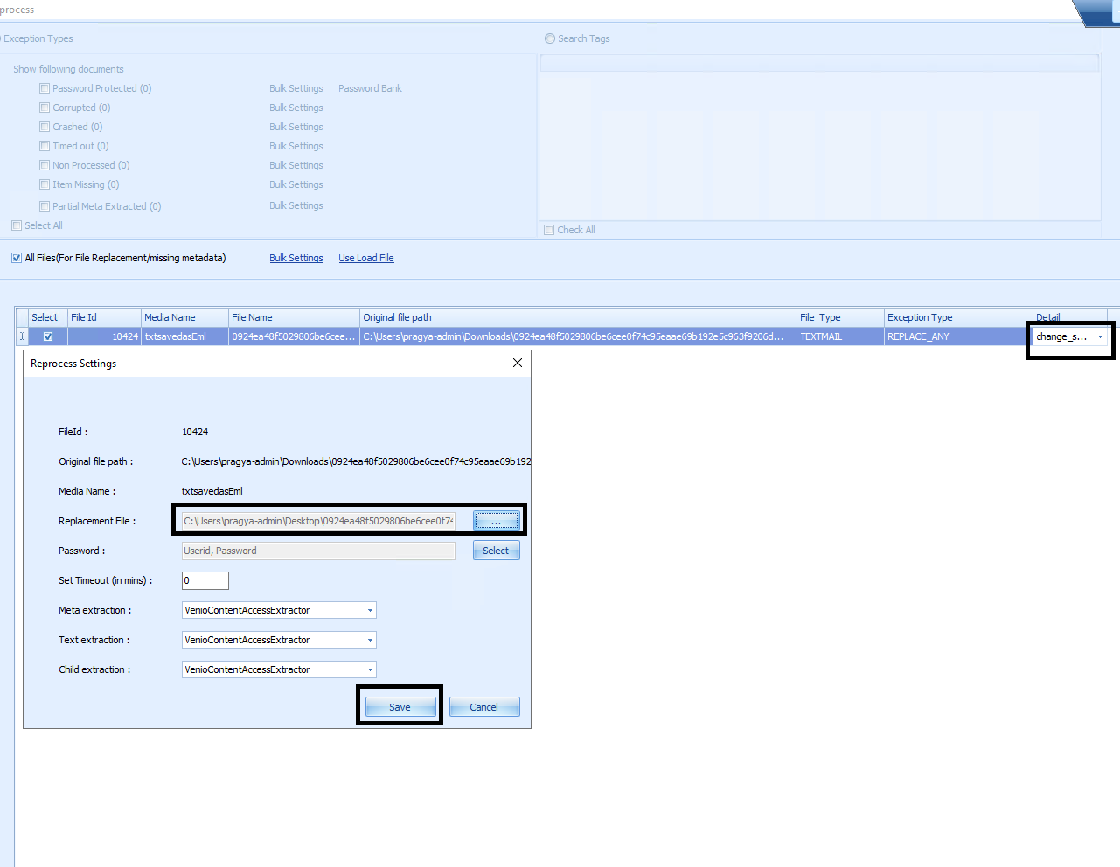Image resolution: width=1120 pixels, height=867 pixels.
Task: Tick the Select All checkbox
Action: 17,225
